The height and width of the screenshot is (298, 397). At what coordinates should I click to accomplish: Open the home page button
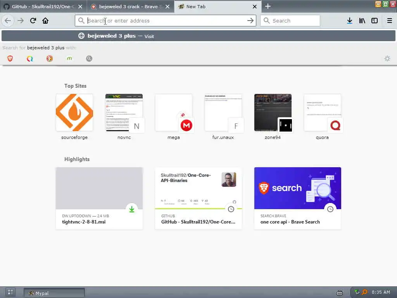pyautogui.click(x=45, y=21)
